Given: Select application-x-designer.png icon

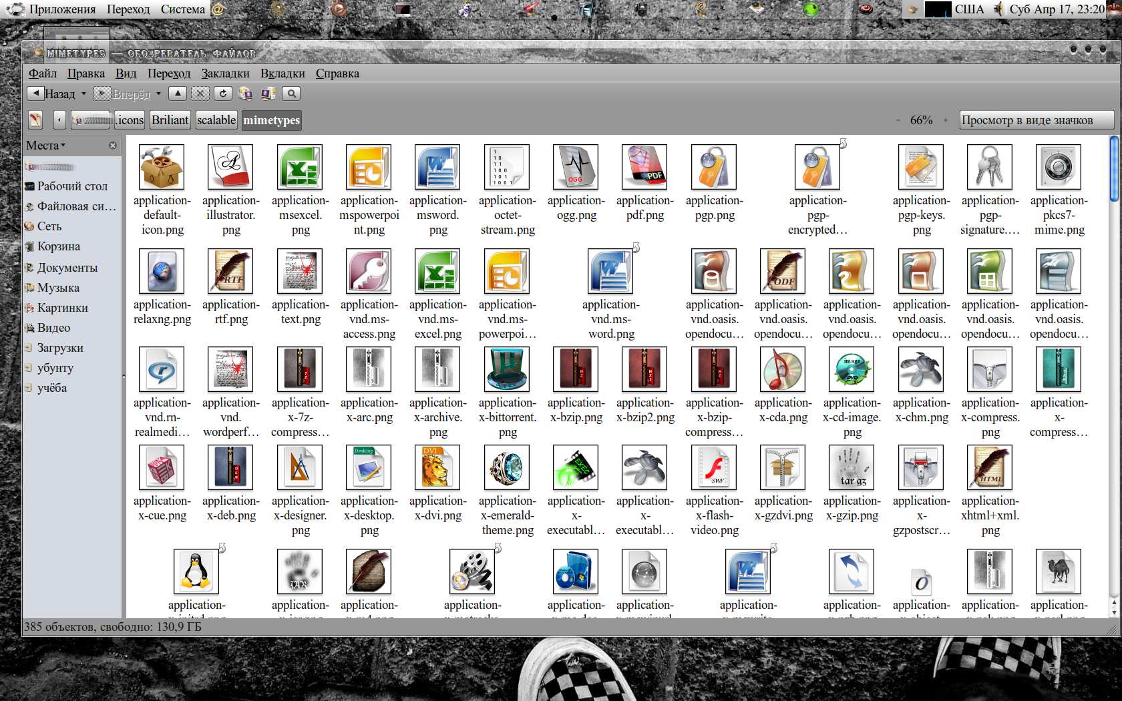Looking at the screenshot, I should coord(300,467).
